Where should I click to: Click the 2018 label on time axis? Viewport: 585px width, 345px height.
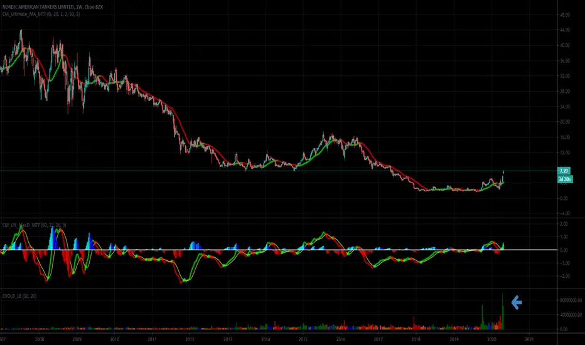pyautogui.click(x=416, y=339)
